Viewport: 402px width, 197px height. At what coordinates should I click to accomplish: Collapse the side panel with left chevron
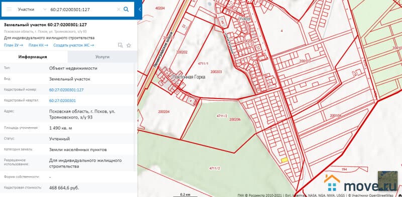[x=140, y=9]
